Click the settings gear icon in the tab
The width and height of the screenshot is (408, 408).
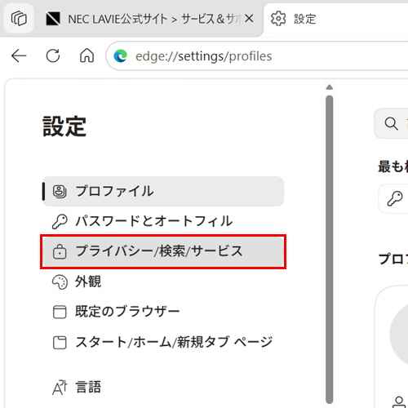pyautogui.click(x=278, y=19)
